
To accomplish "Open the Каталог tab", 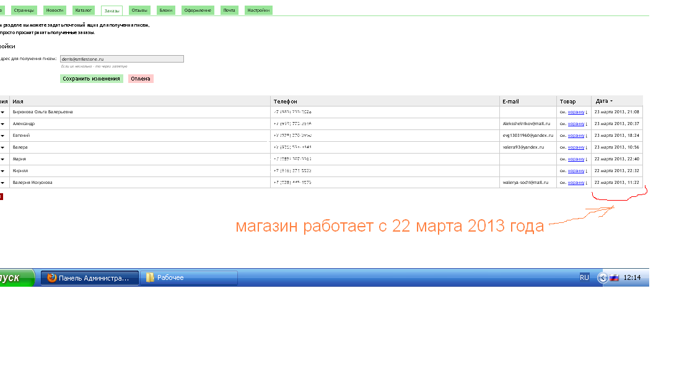I will click(x=84, y=11).
